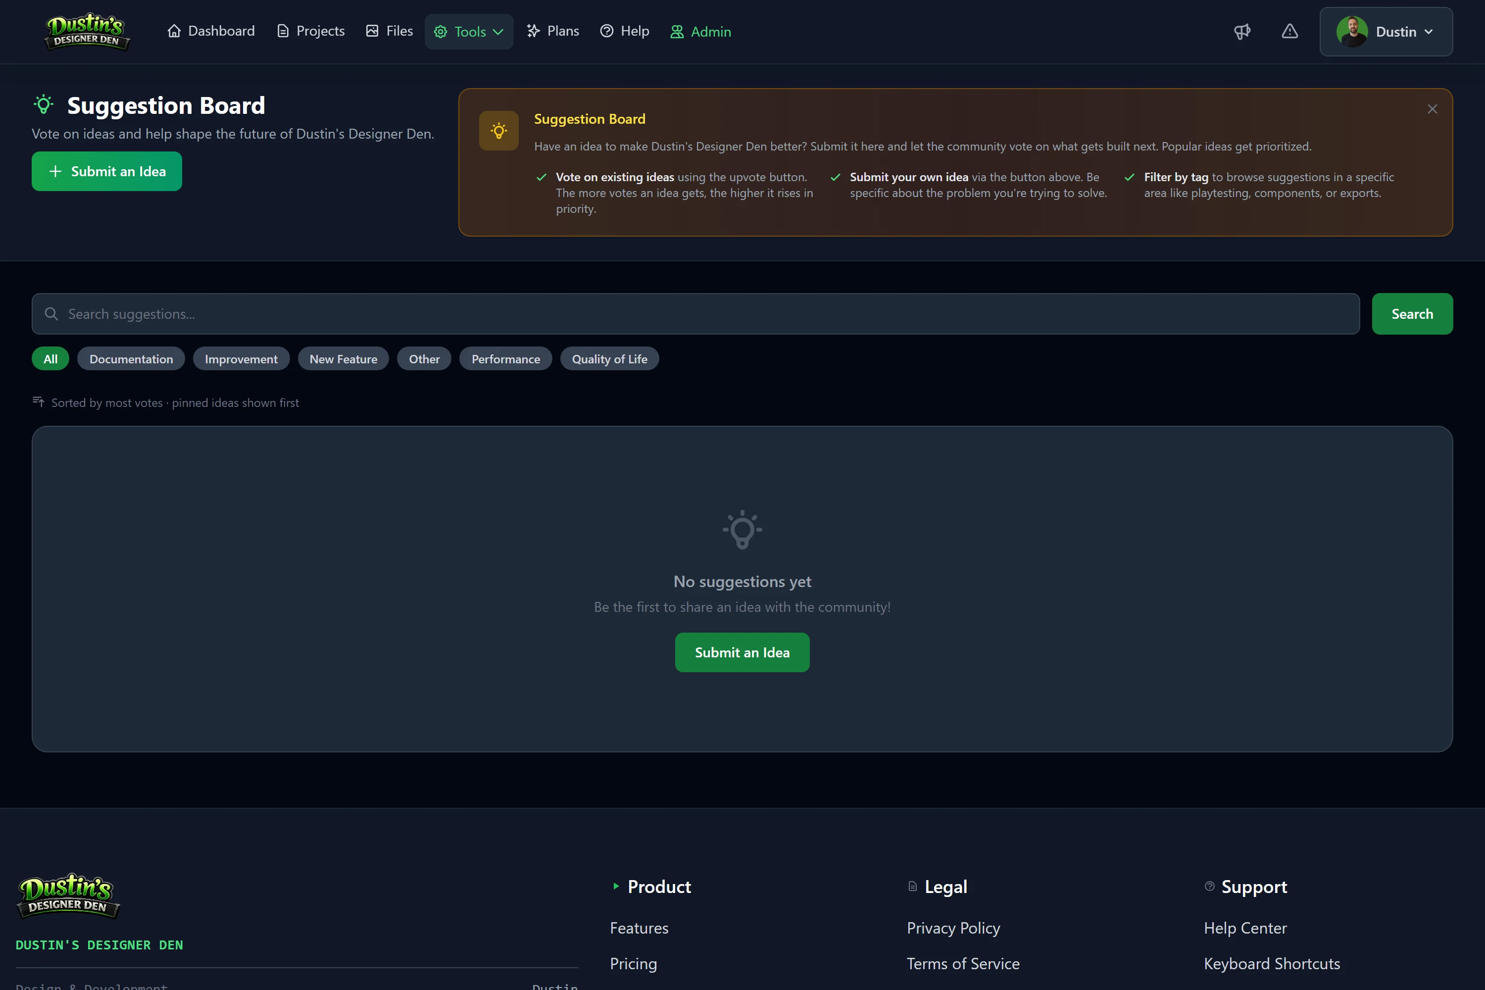Open the Keyboard Shortcuts link

1272,963
